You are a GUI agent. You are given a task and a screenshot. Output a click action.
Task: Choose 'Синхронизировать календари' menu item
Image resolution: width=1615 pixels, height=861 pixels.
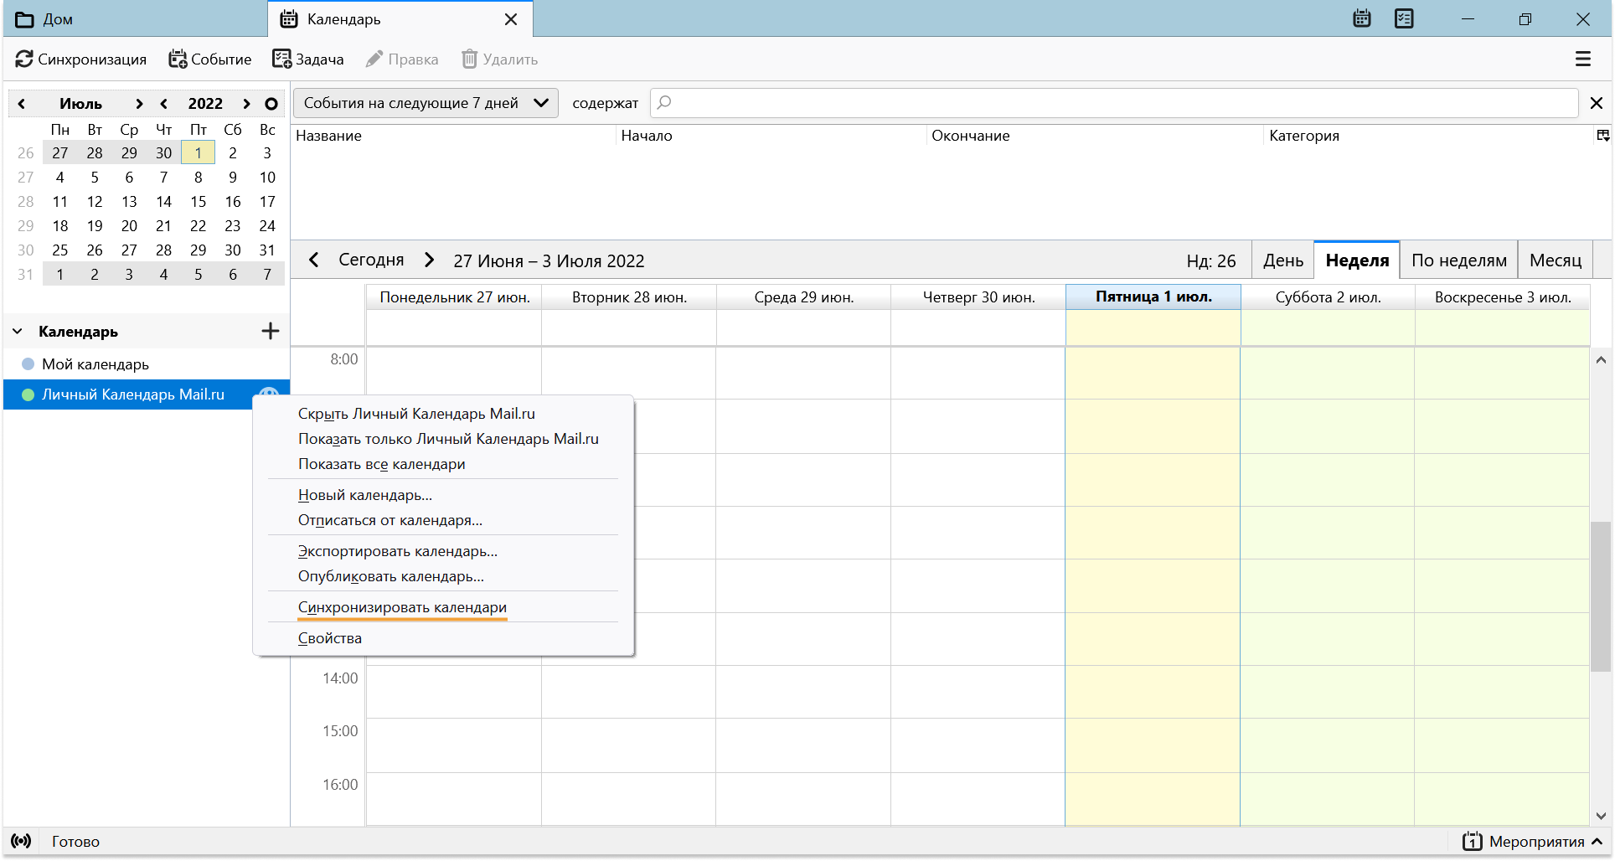443,607
